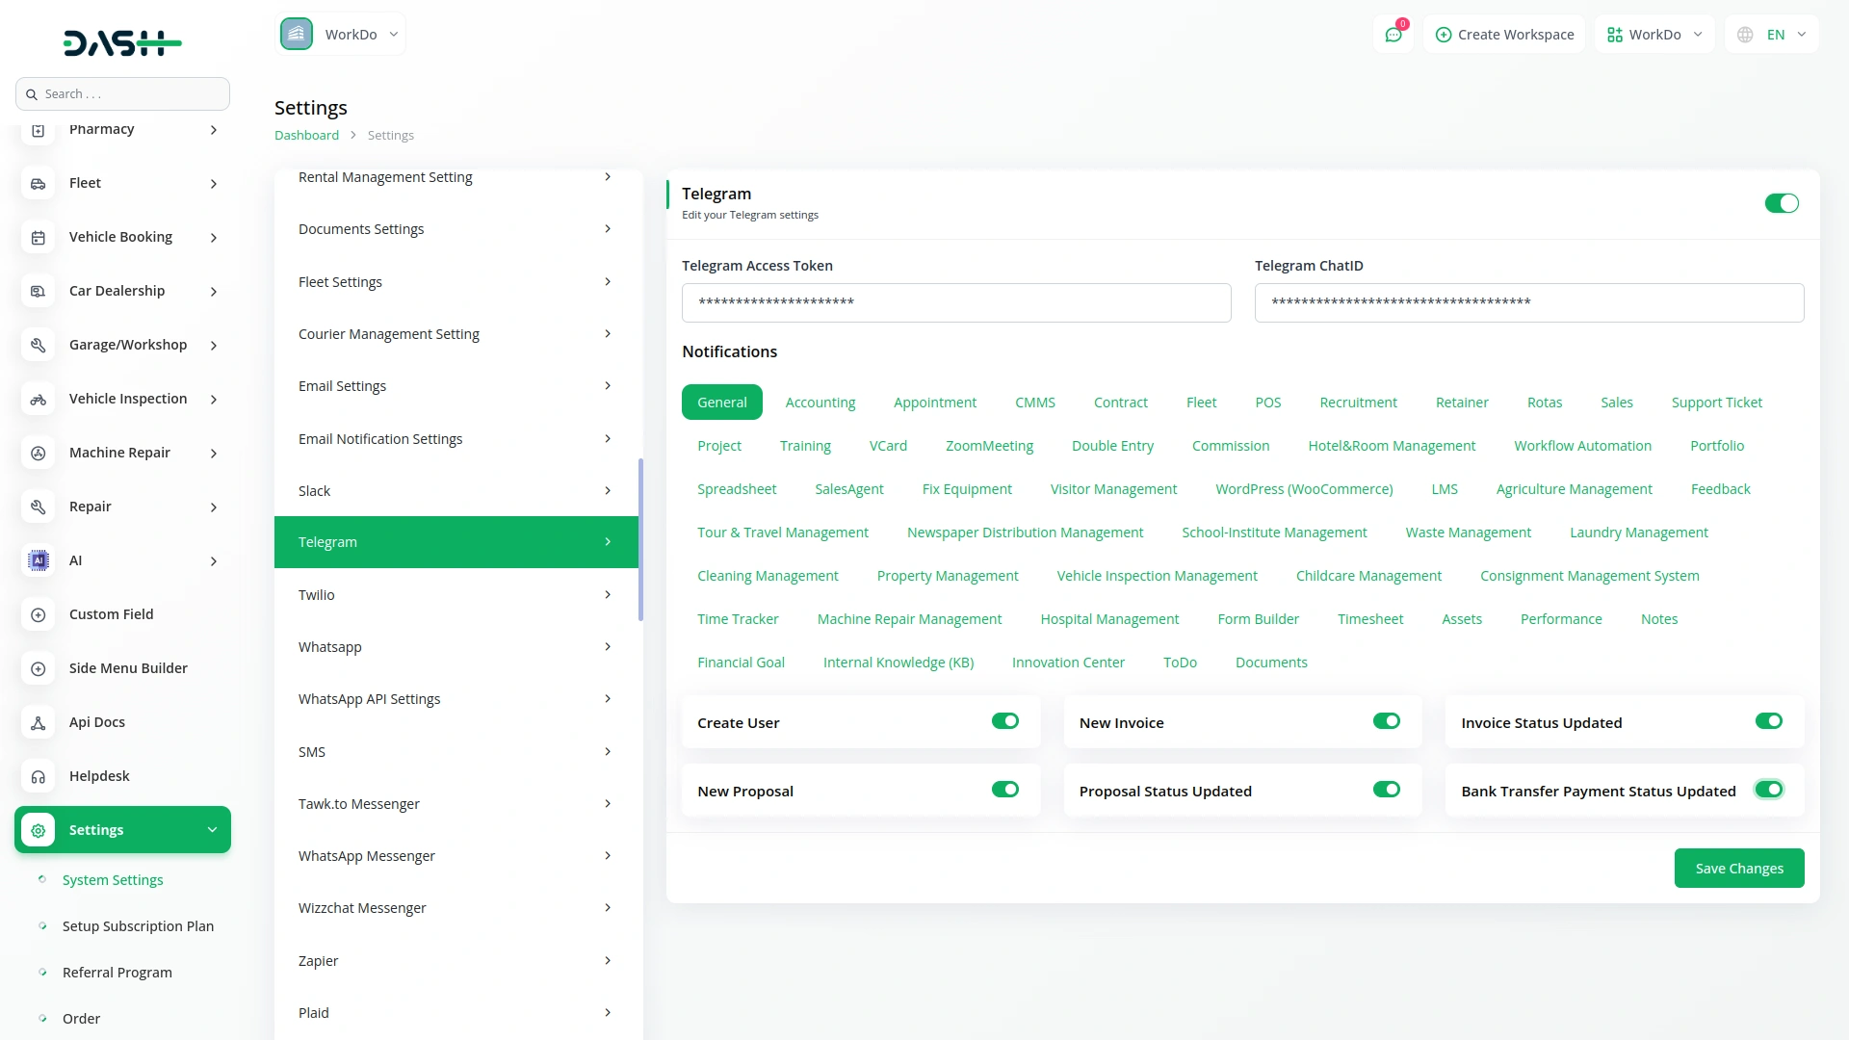Screen dimensions: 1849x1040
Task: Click the WorkDo workspace logo icon
Action: tap(297, 34)
